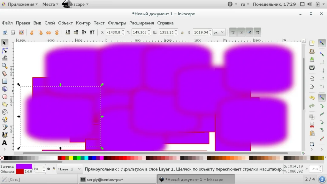
Task: Open the px units dropdown
Action: [x=219, y=32]
